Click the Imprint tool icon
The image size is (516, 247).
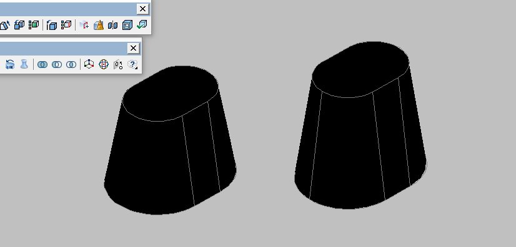tap(84, 25)
